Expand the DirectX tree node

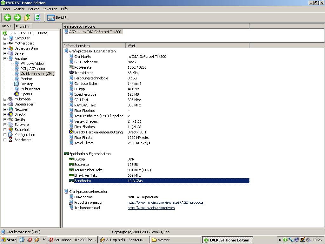5,114
